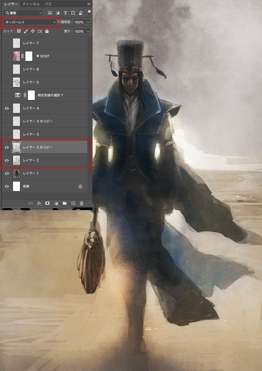The image size is (262, 371).
Task: Hide the 背景 layer
Action: pos(7,186)
